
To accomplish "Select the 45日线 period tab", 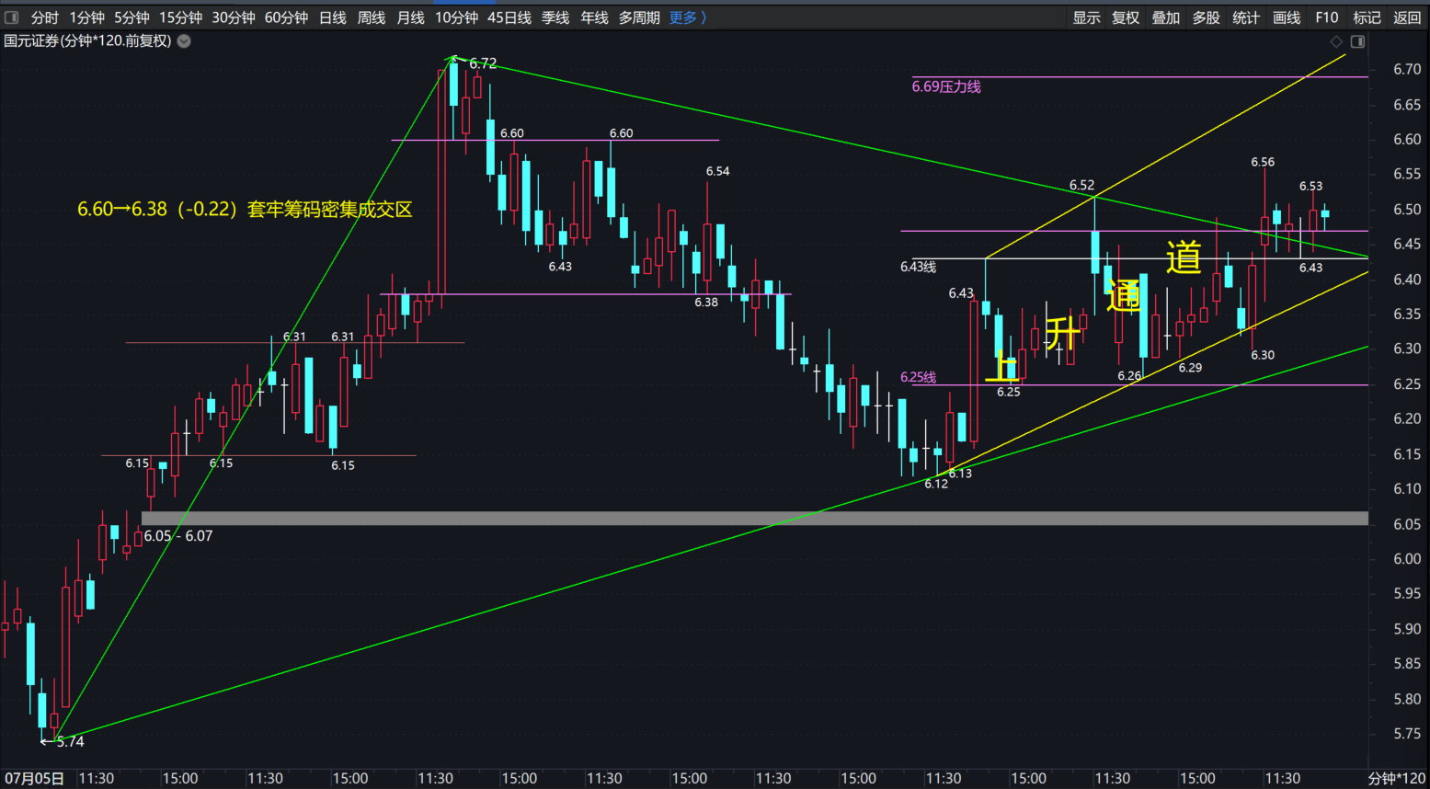I will coord(509,17).
